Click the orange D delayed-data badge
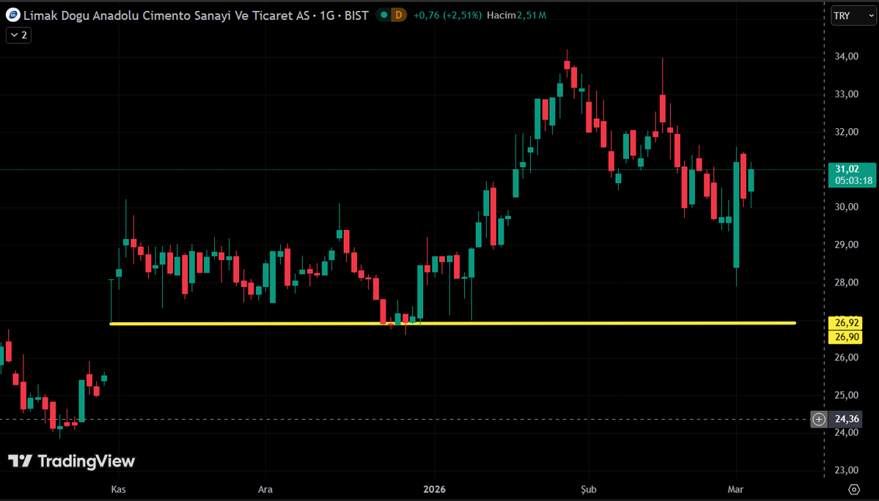Image resolution: width=879 pixels, height=501 pixels. point(399,15)
